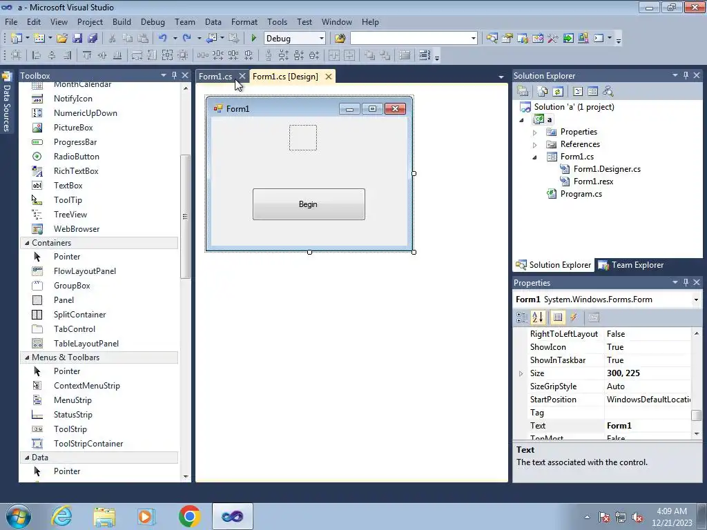Close the Form1.cs [Design] tab
This screenshot has height=530, width=707.
(329, 77)
